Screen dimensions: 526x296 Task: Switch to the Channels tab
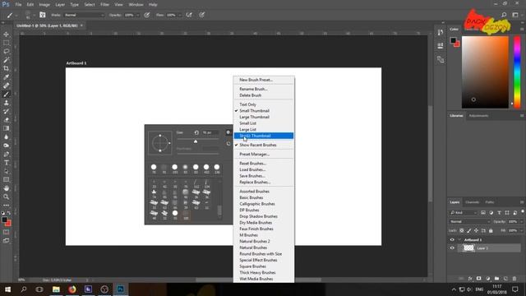point(472,202)
